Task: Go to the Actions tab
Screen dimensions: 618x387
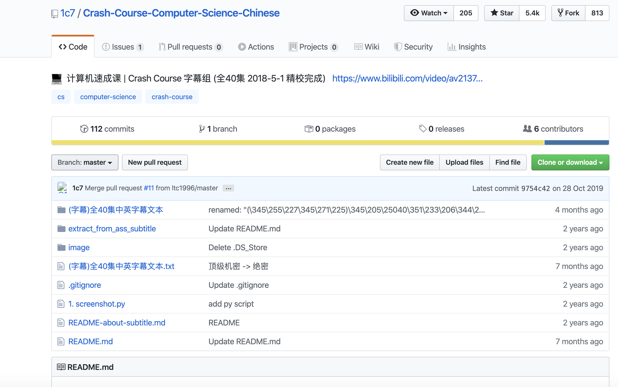Action: pyautogui.click(x=256, y=47)
